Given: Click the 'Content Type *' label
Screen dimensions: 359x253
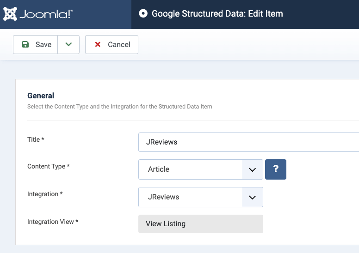Looking at the screenshot, I should pos(48,166).
